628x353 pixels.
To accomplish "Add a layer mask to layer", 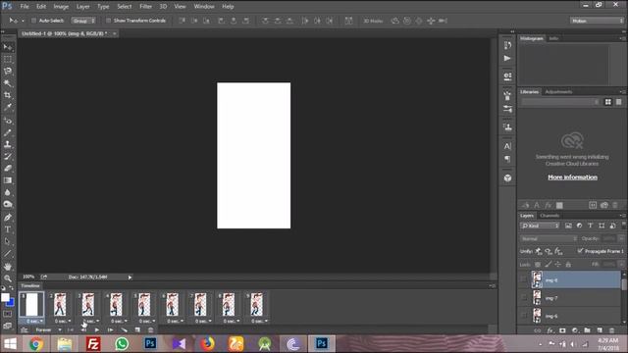I will 562,330.
